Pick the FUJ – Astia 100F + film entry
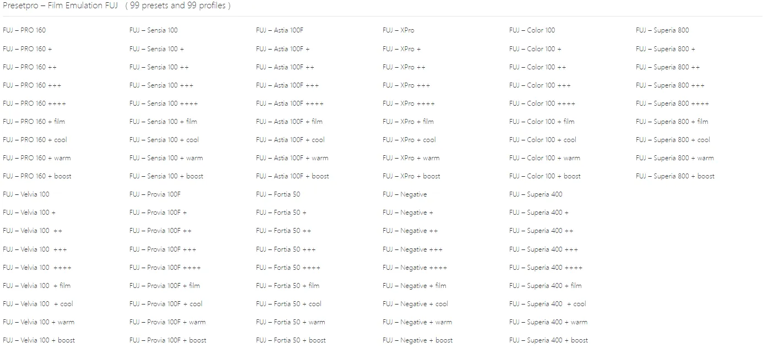Screen dimensions: 763x348 [x=290, y=122]
